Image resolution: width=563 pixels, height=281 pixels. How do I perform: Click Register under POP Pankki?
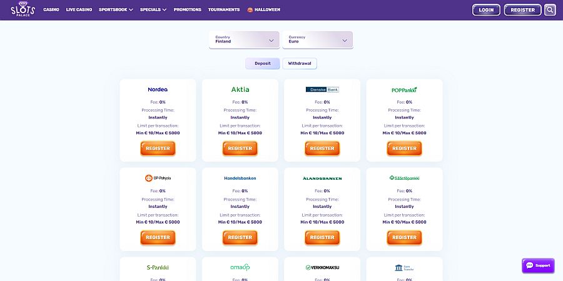click(x=404, y=149)
